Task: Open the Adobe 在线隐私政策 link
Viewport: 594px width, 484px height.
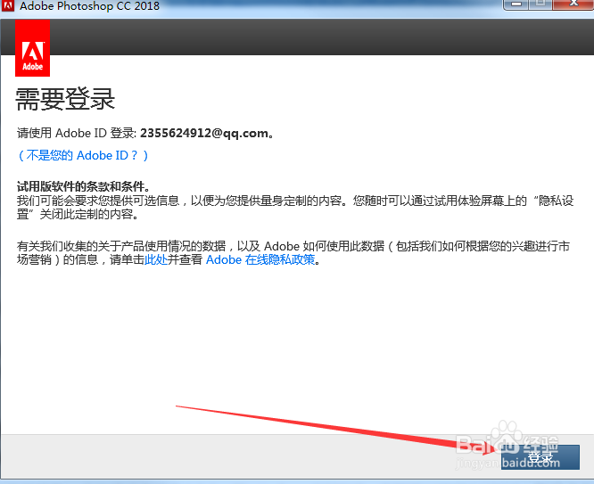Action: pos(260,259)
